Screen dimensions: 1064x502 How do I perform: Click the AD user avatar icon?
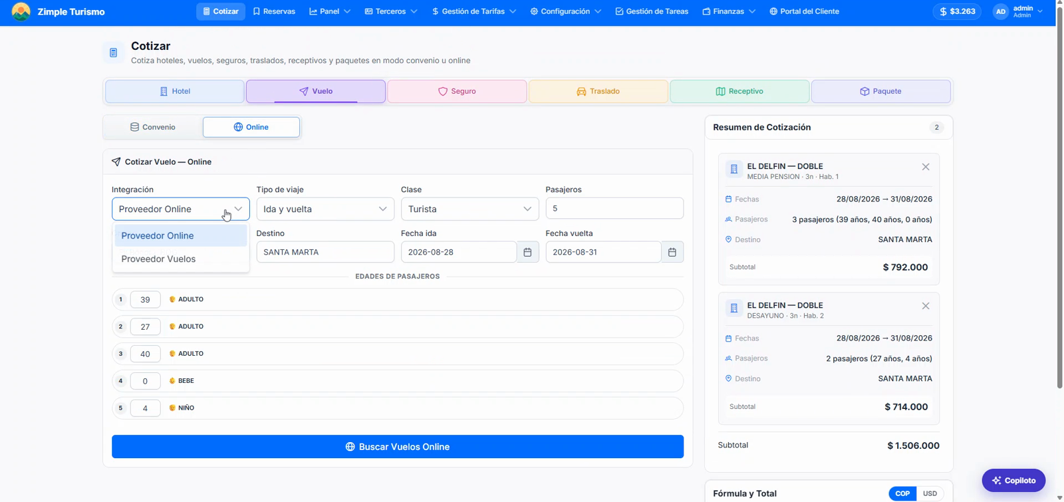(x=1000, y=11)
